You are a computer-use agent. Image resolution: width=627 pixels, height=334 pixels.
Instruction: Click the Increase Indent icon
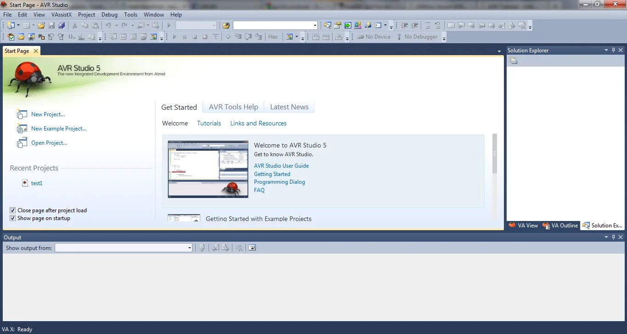[414, 25]
